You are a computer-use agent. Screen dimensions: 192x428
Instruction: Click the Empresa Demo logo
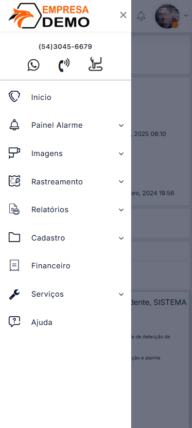(49, 15)
